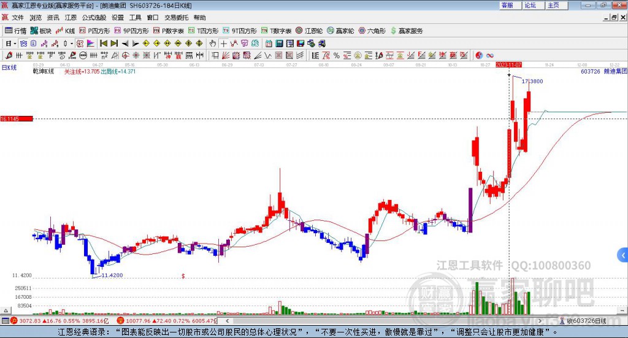Viewport: 628px width, 338px height.
Task: Select the hand pan tool
Action: pyautogui.click(x=213, y=44)
